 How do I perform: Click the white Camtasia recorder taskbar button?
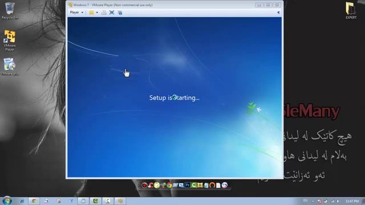point(108,201)
